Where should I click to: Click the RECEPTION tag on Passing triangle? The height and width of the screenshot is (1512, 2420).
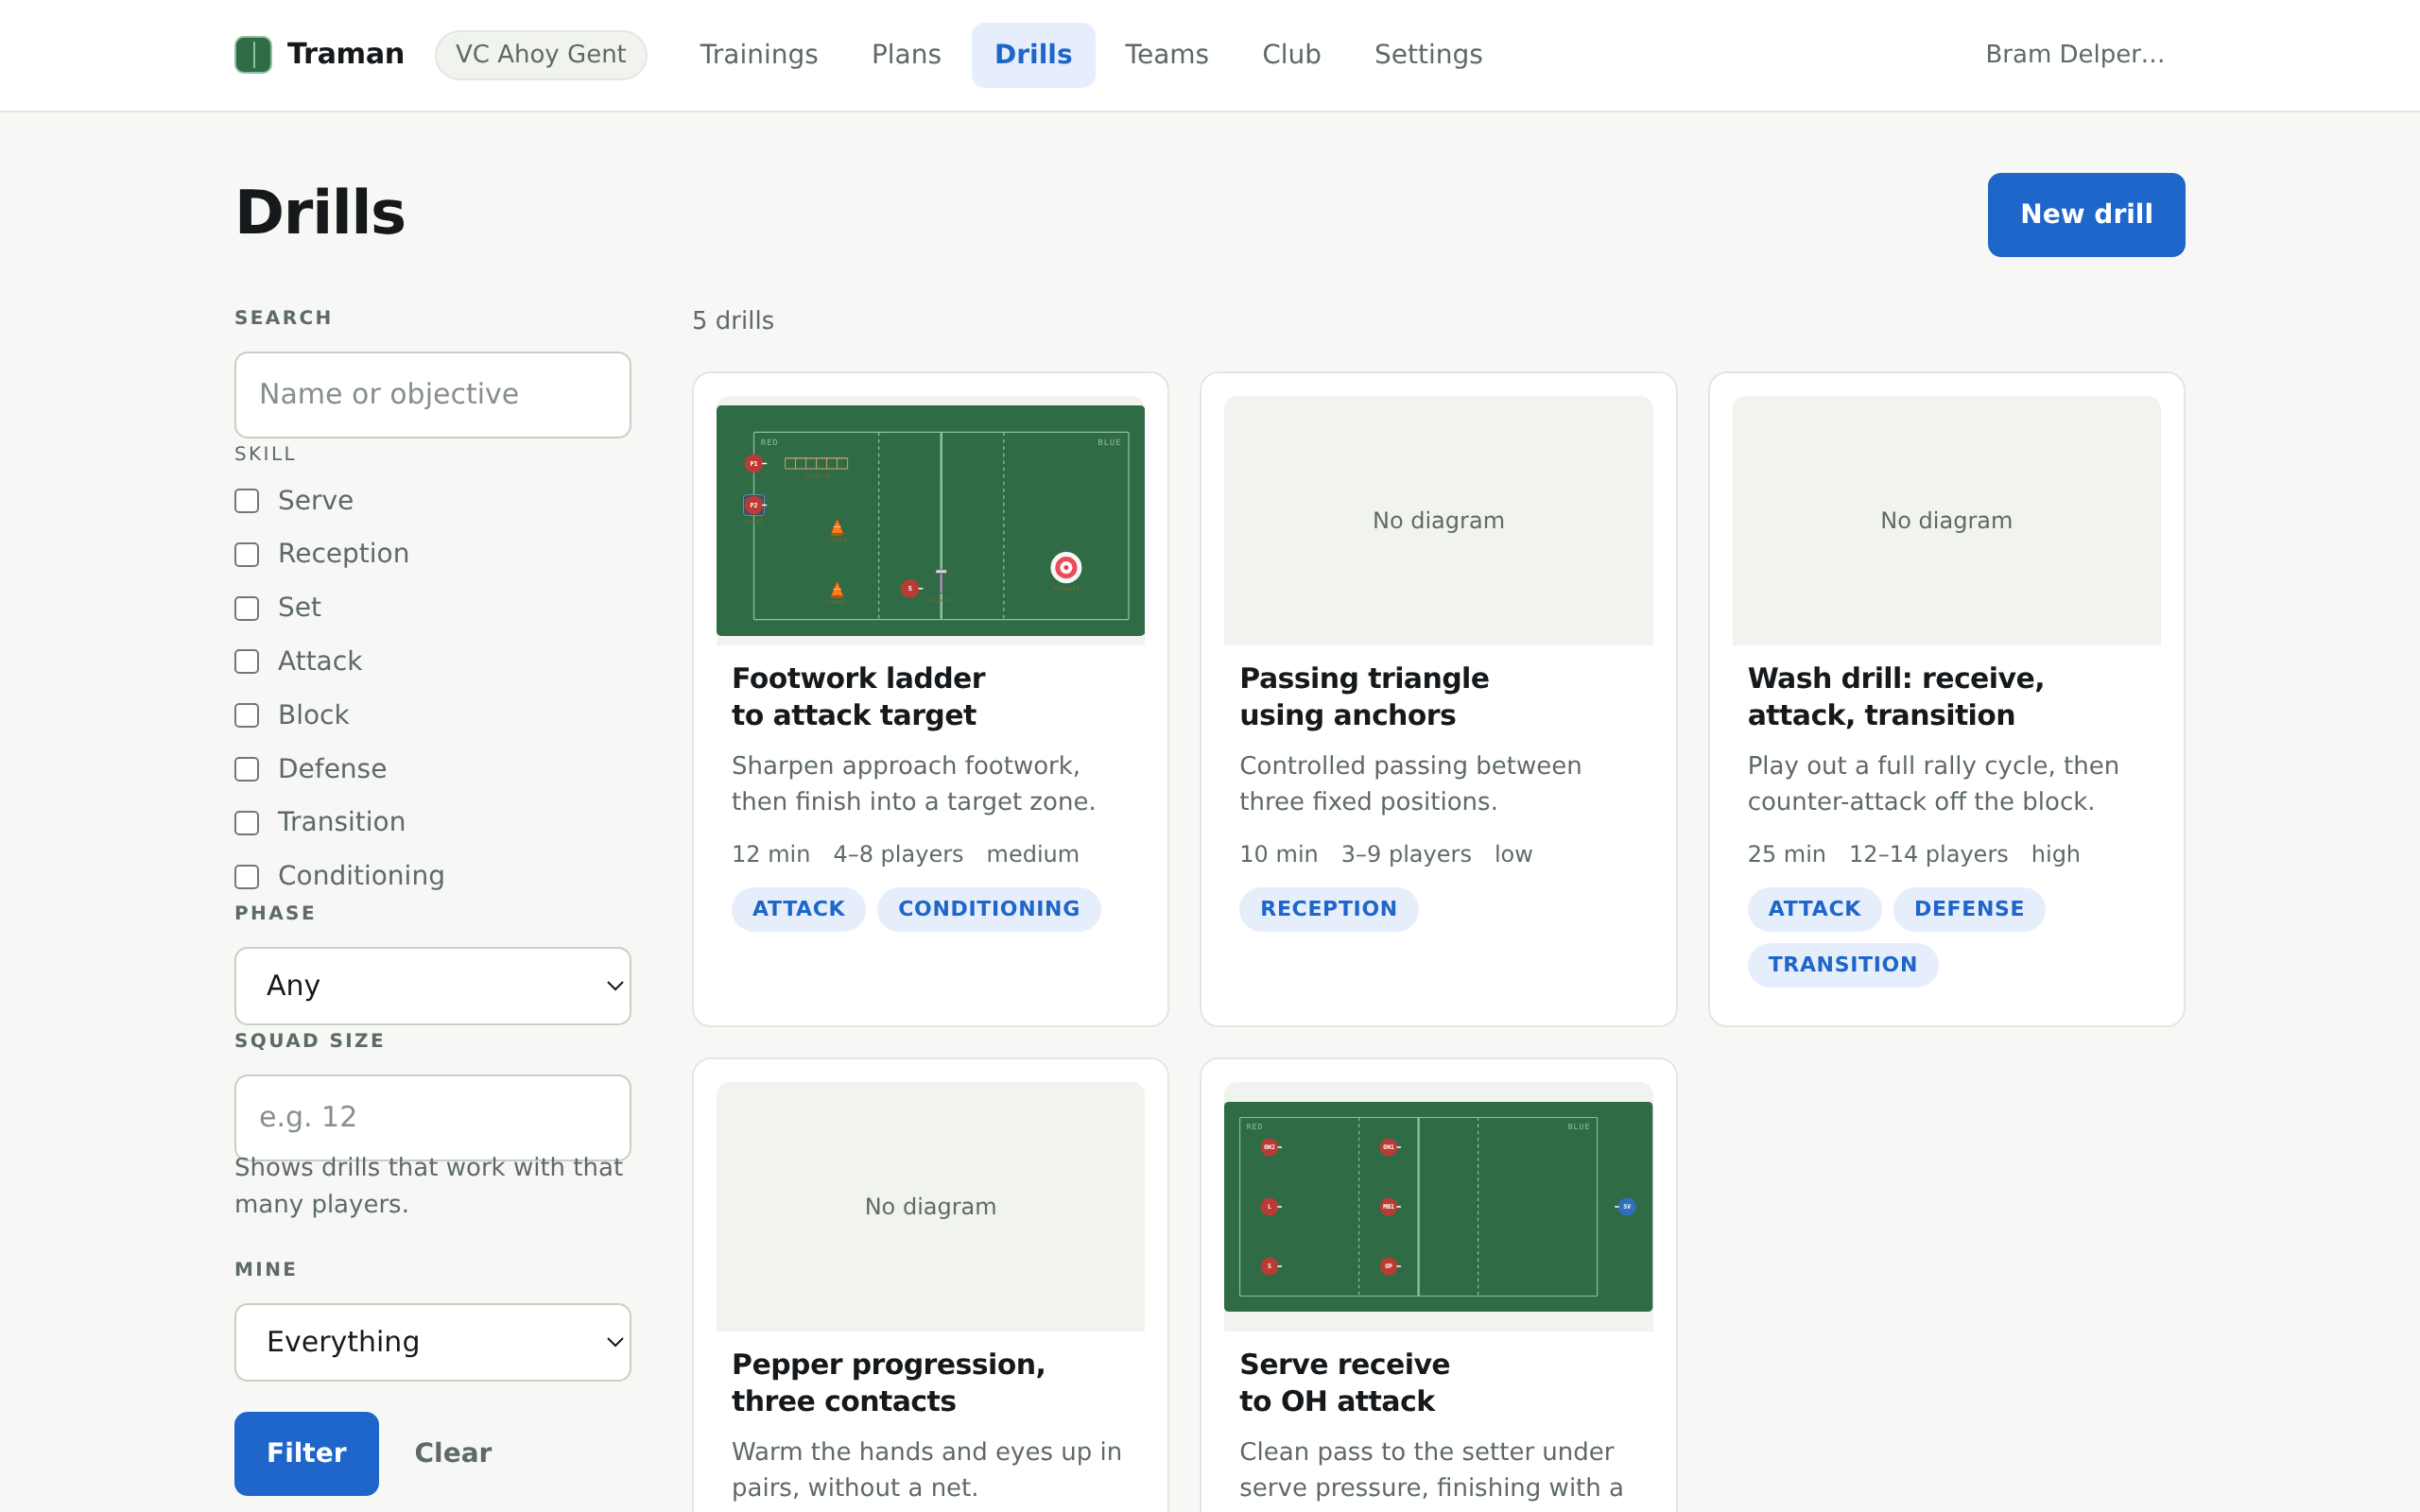1328,909
